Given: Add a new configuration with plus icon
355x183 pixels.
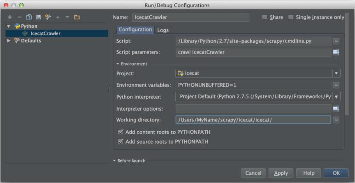Looking at the screenshot, I should 10,17.
